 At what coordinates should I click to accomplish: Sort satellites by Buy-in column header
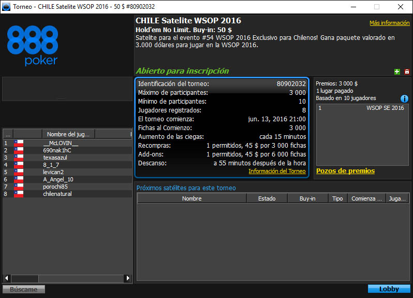pyautogui.click(x=307, y=198)
